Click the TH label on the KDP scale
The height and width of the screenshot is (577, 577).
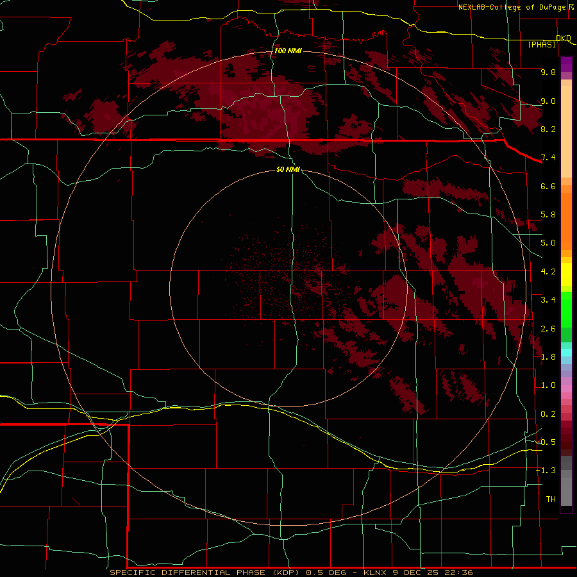click(x=551, y=499)
